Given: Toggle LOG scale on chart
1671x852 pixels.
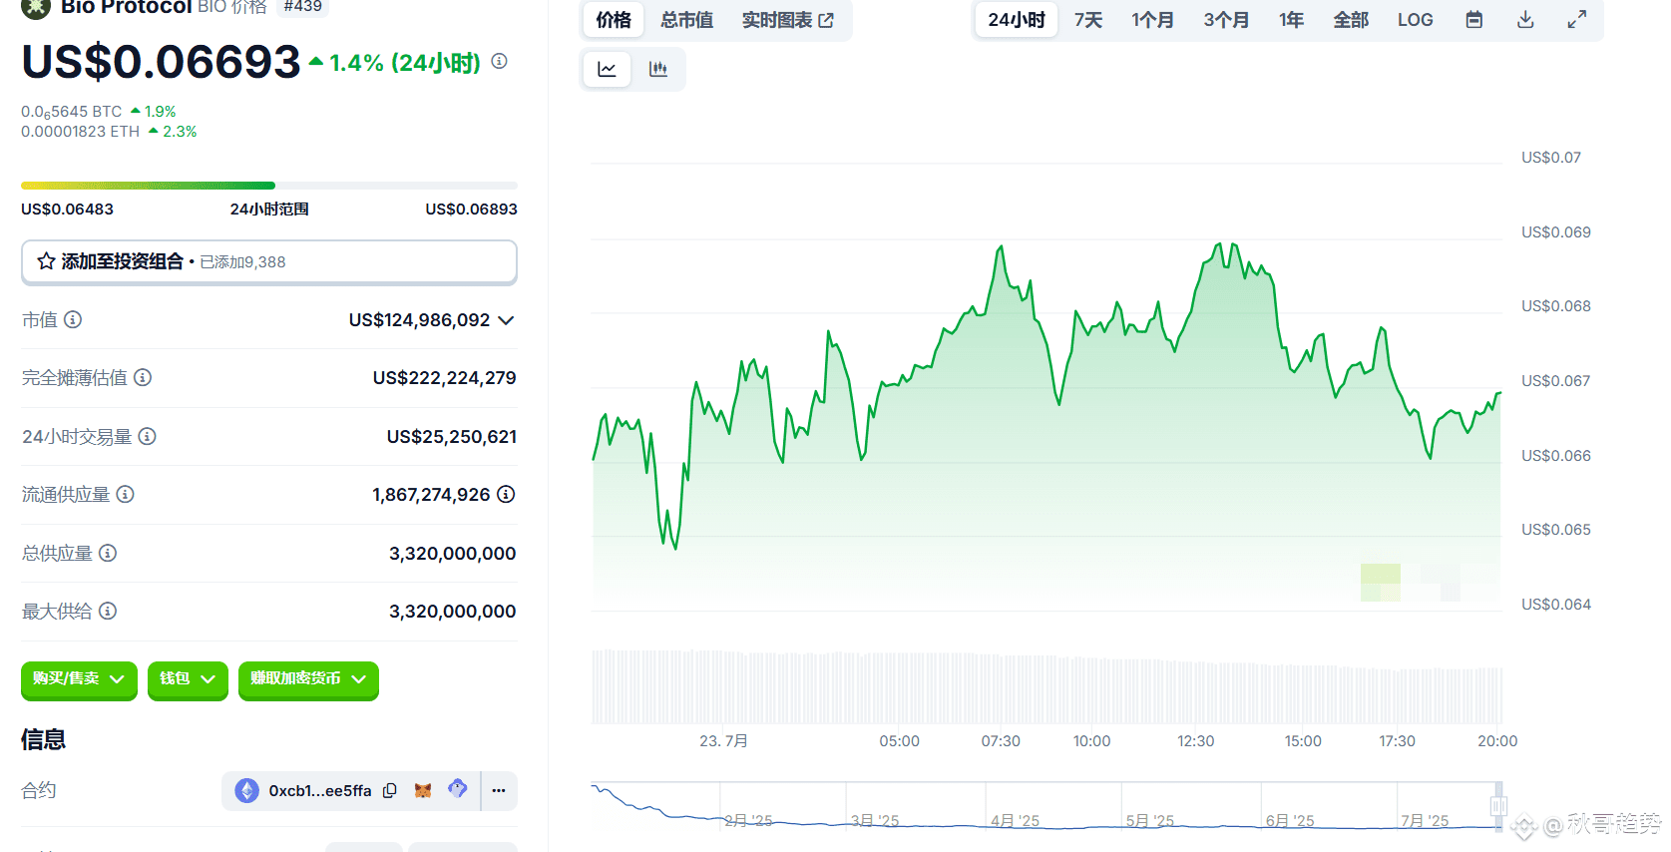Looking at the screenshot, I should [1415, 20].
